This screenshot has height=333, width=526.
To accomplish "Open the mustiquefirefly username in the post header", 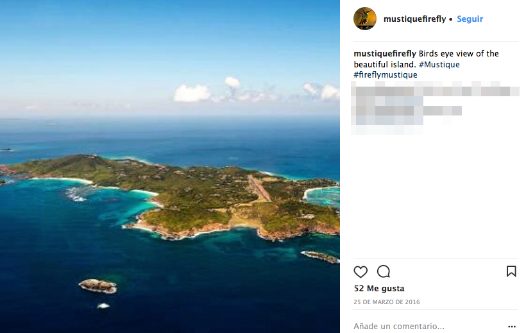I will click(x=414, y=19).
